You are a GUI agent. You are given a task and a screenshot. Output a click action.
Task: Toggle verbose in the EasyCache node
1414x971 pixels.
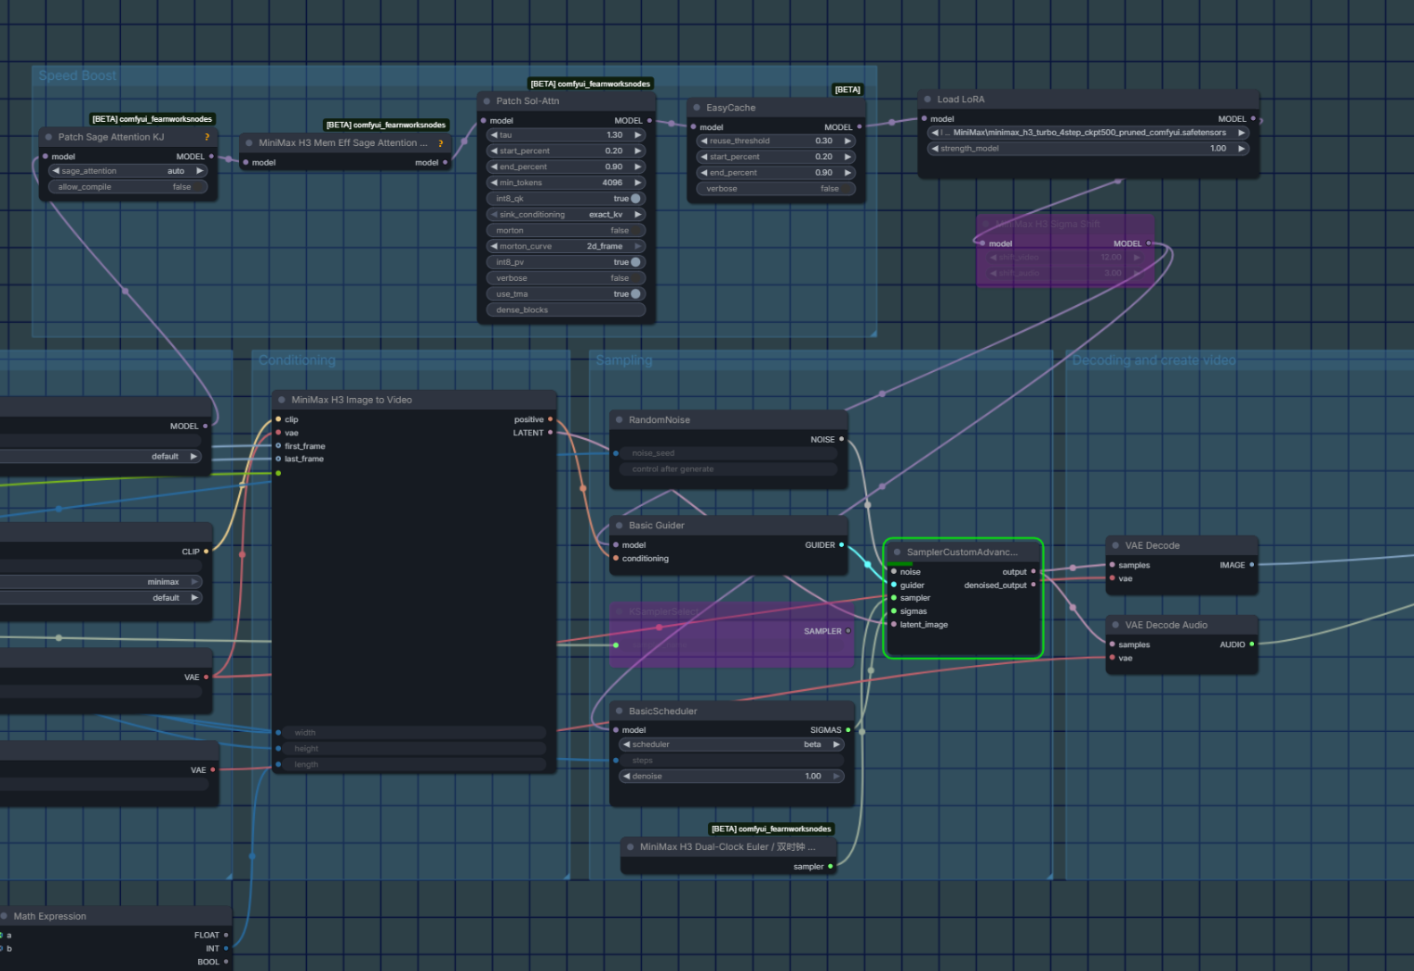pos(775,189)
